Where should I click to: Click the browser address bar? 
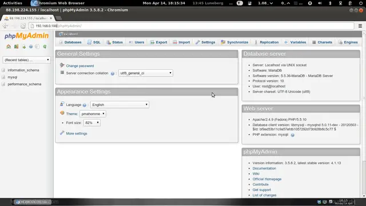192,26
